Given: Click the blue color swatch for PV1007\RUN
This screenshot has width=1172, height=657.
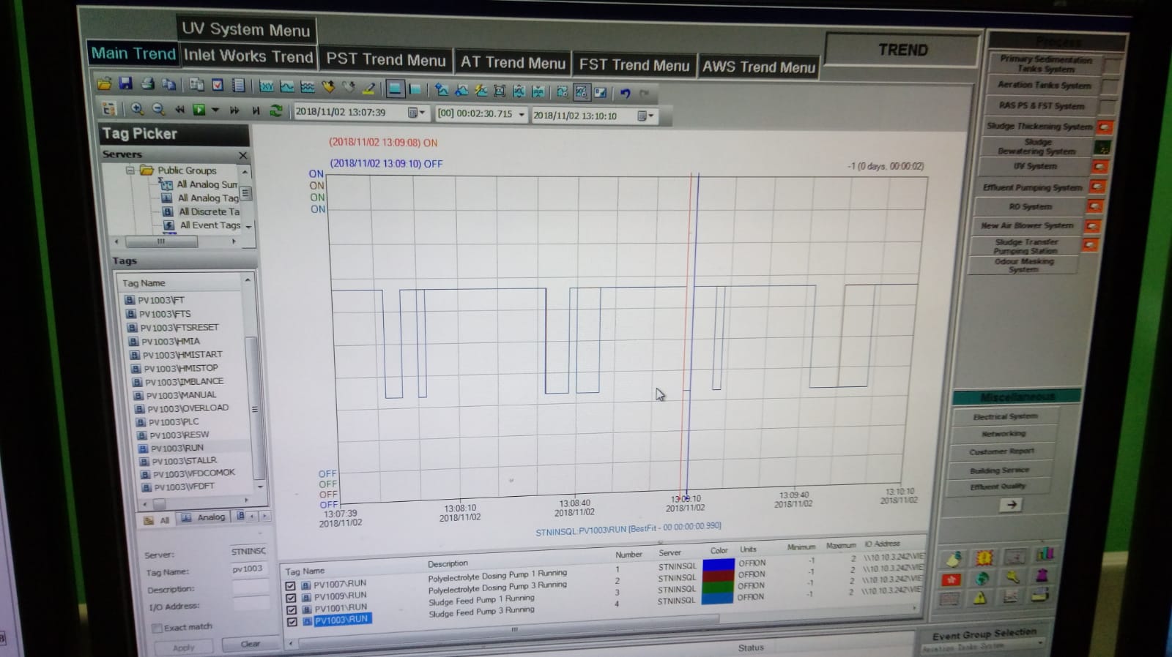Looking at the screenshot, I should [x=718, y=564].
